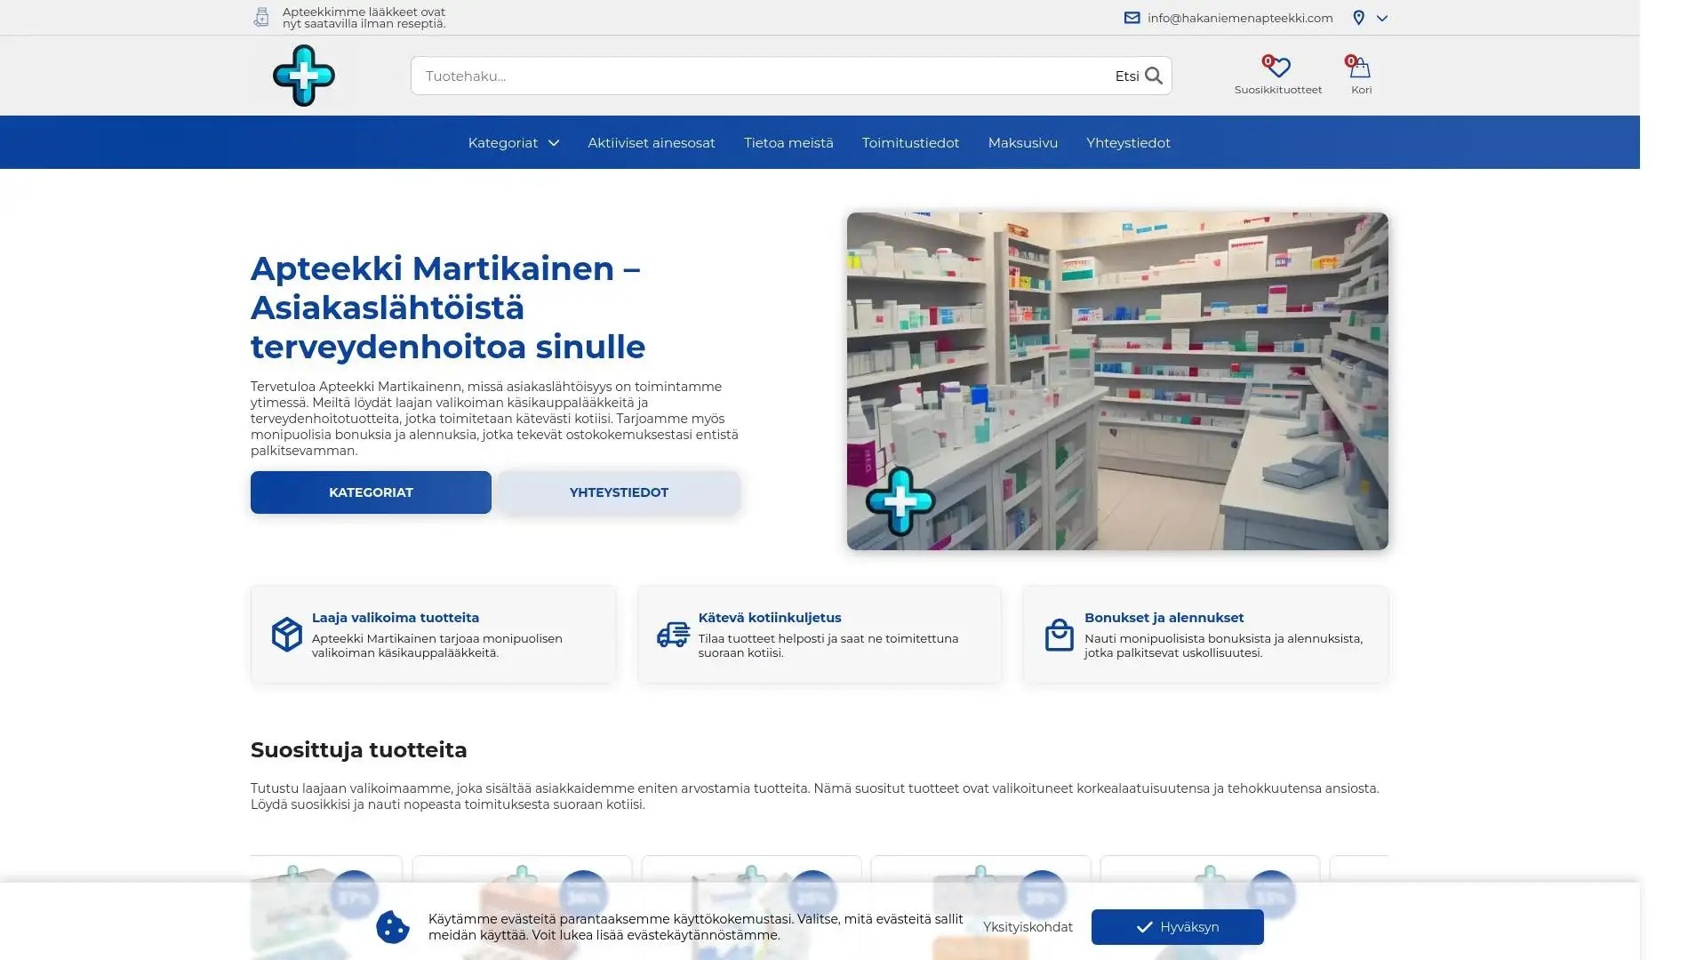
Task: Open cookie Yksityiskohdat details
Action: coord(1028,927)
